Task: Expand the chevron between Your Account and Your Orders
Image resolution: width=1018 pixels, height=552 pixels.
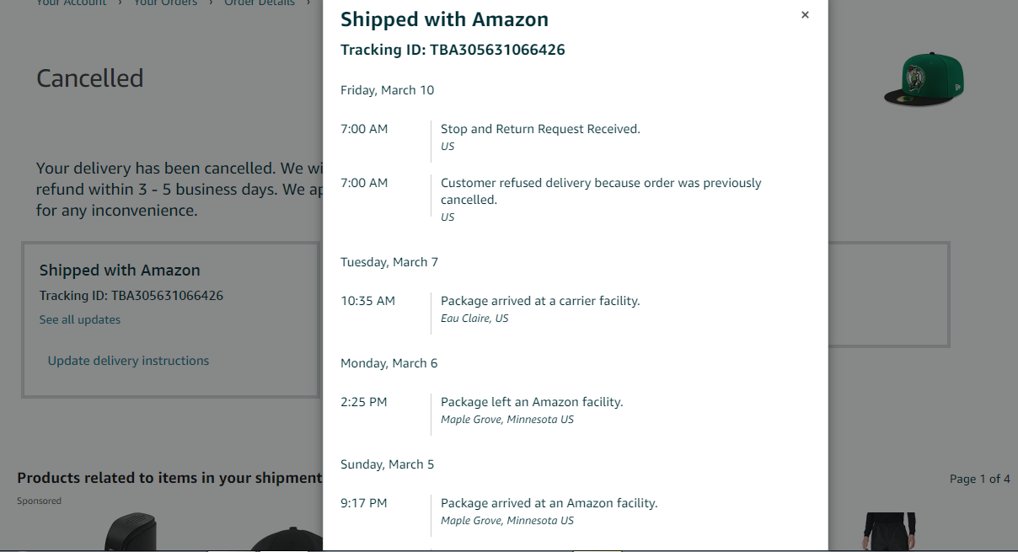Action: (x=121, y=3)
